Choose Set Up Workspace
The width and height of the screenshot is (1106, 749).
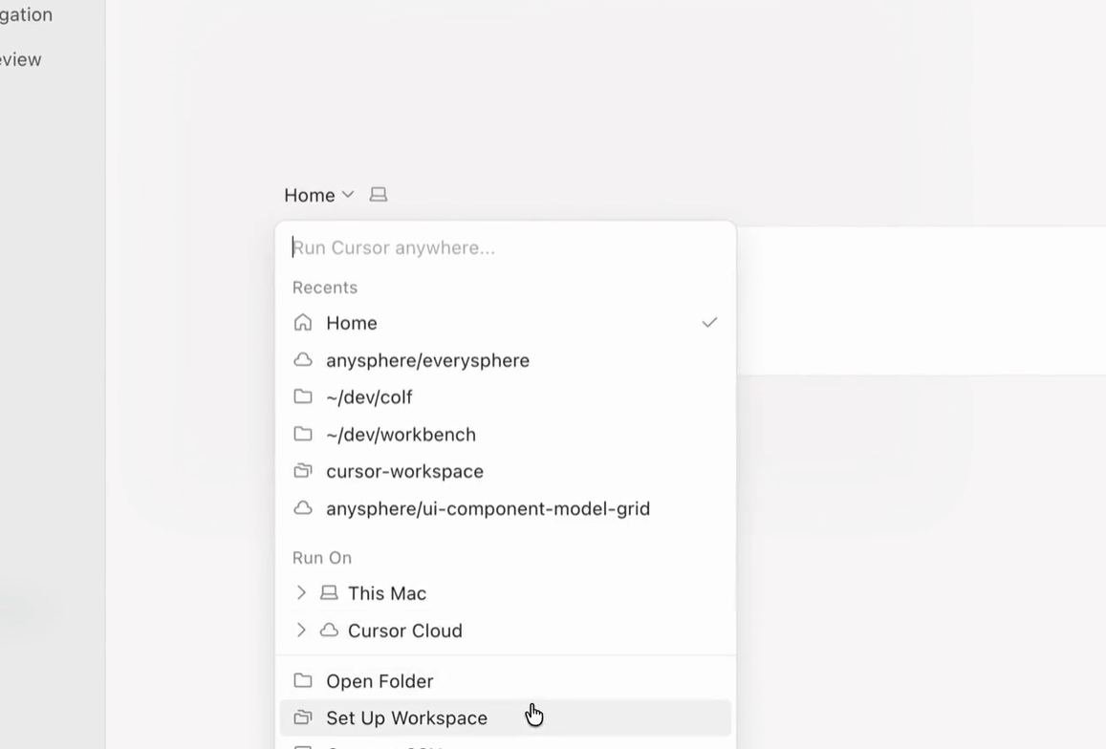505,718
